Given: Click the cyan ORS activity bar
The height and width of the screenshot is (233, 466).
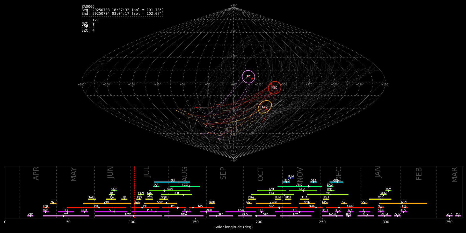Looking at the screenshot, I should click(314, 182).
